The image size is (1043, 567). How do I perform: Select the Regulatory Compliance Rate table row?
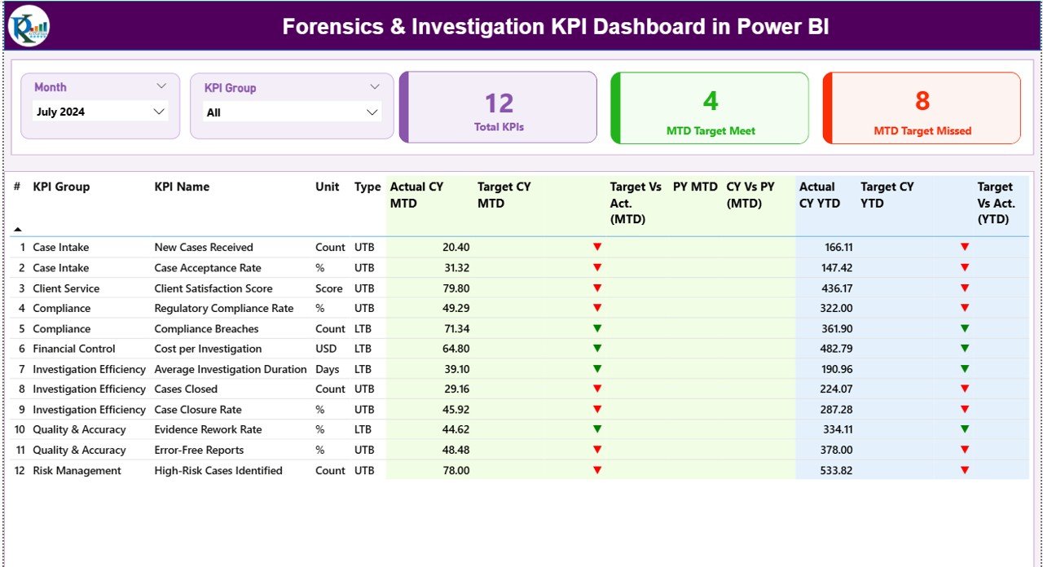(224, 308)
